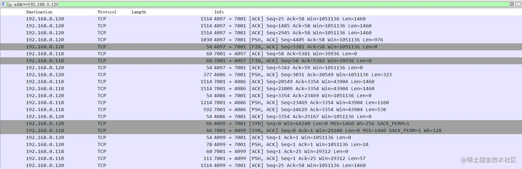
Task: Select the [PSH, ACK] Seq=1 Ack=1 Len=24 packet
Action: [x=261, y=144]
